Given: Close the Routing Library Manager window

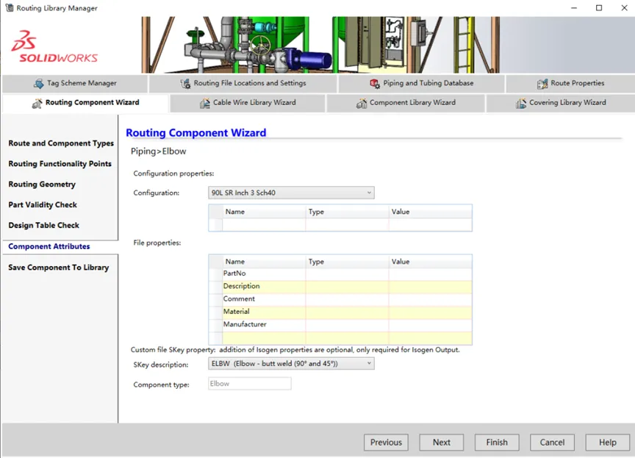Looking at the screenshot, I should tap(624, 7).
